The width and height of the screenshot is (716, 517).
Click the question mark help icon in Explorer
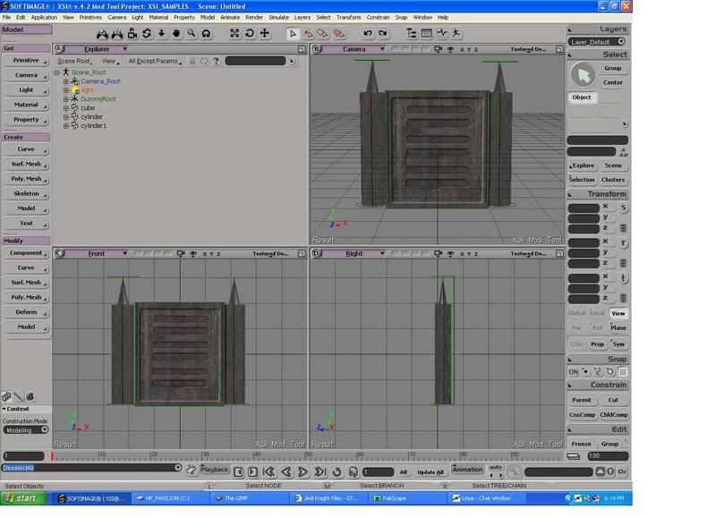(216, 61)
